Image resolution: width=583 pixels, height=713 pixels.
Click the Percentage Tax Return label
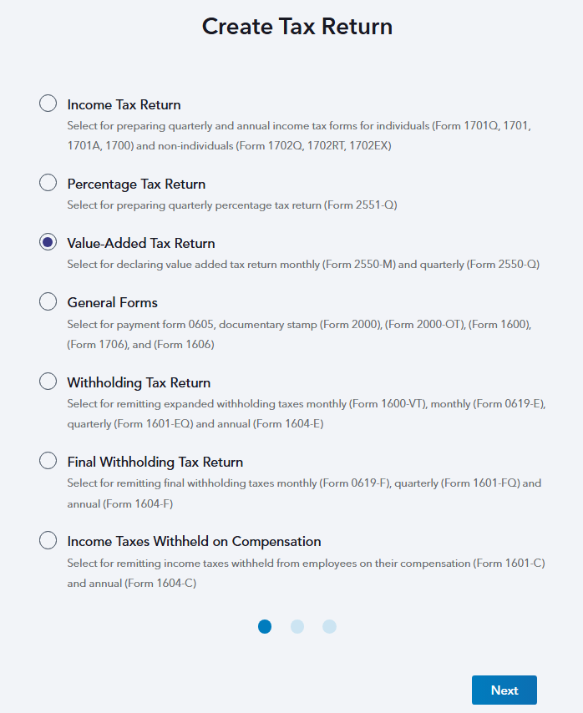136,185
